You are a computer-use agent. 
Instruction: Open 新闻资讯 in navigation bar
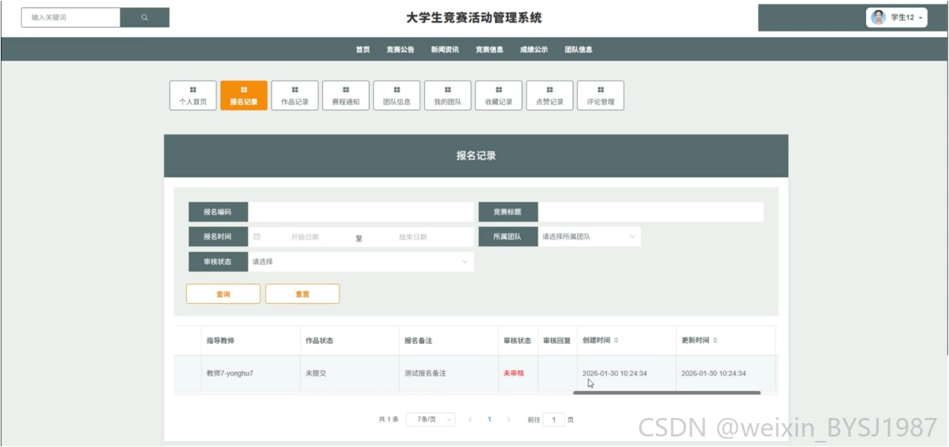click(445, 49)
